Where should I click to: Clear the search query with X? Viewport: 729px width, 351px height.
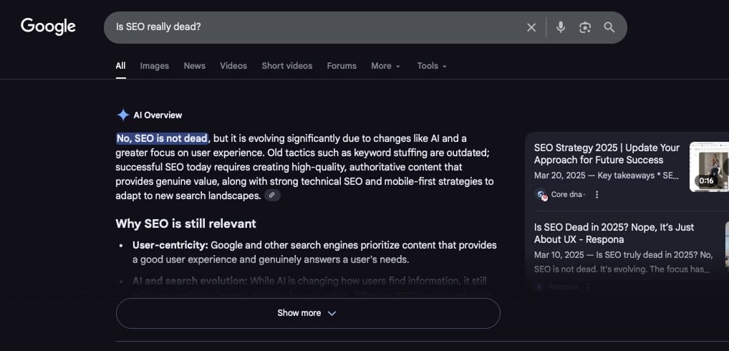(x=531, y=27)
